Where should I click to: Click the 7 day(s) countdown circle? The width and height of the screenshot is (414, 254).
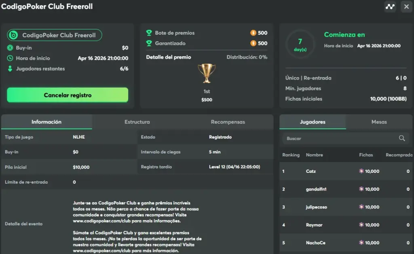[300, 44]
